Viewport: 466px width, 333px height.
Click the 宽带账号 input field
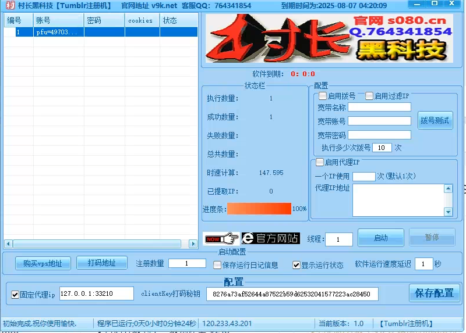tap(379, 121)
